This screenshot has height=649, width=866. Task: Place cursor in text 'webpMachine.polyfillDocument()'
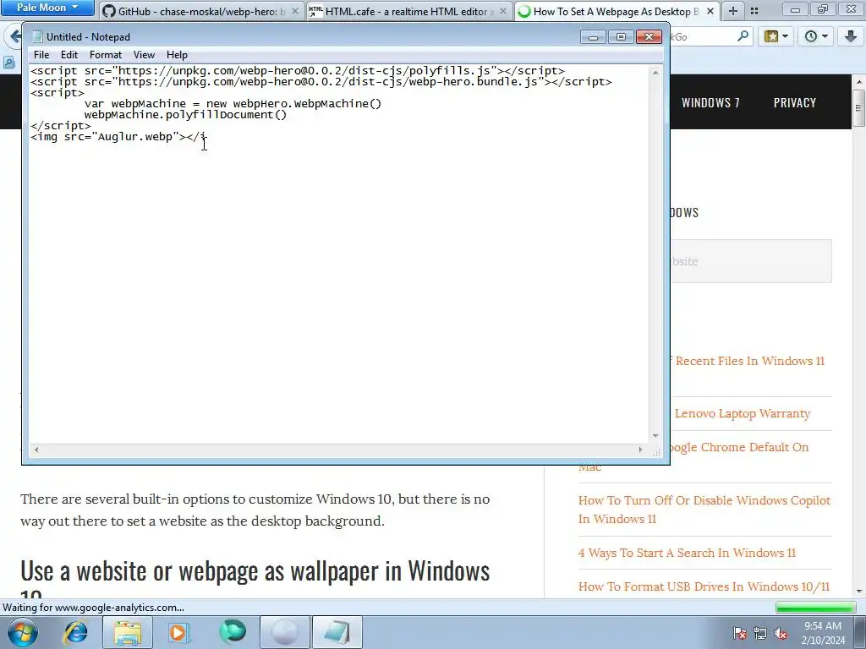pos(185,115)
